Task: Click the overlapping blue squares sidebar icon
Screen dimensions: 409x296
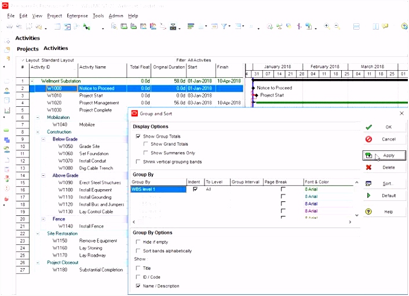Action: pyautogui.click(x=7, y=140)
